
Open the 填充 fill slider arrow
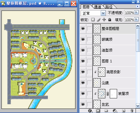point(136,19)
